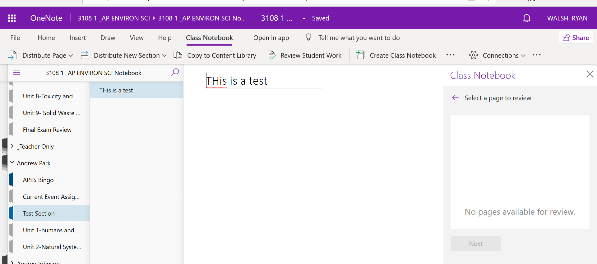Image resolution: width=597 pixels, height=264 pixels.
Task: Go back with the panel arrow
Action: coord(456,98)
